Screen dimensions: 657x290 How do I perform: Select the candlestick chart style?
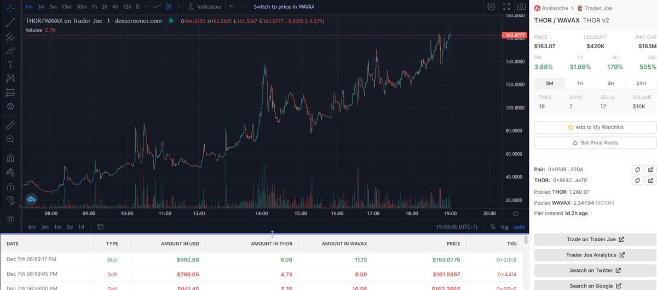click(x=169, y=7)
